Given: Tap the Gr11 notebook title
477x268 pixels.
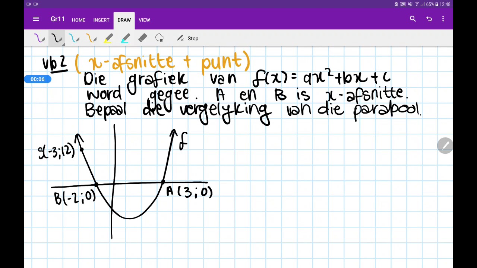Looking at the screenshot, I should [x=58, y=19].
